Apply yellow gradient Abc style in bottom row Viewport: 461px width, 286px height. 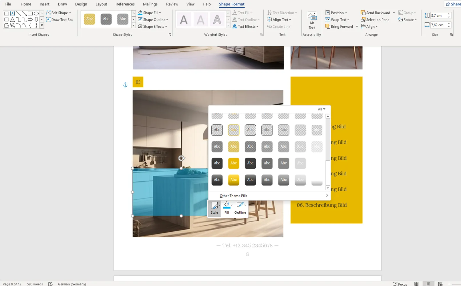pos(234,180)
